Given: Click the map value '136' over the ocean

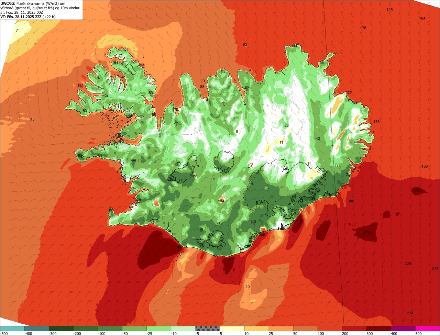Looking at the screenshot, I should (425, 166).
